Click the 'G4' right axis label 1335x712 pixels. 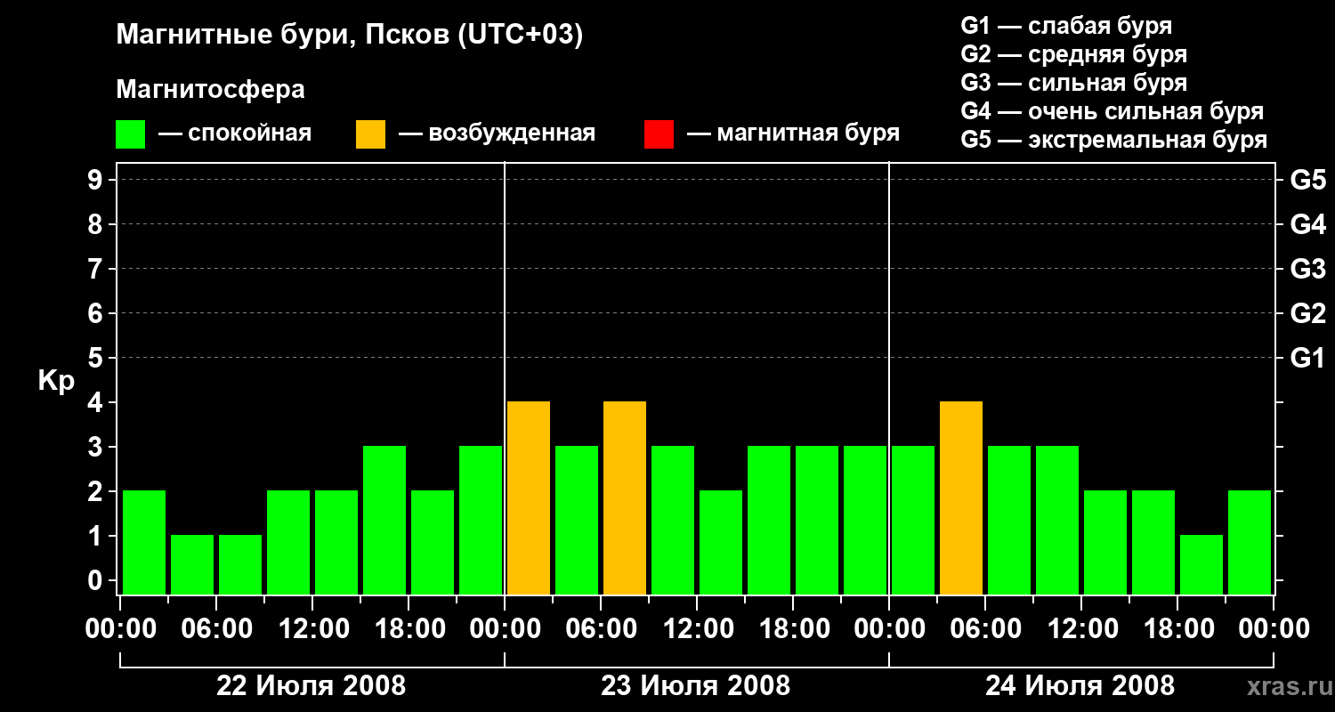1307,224
